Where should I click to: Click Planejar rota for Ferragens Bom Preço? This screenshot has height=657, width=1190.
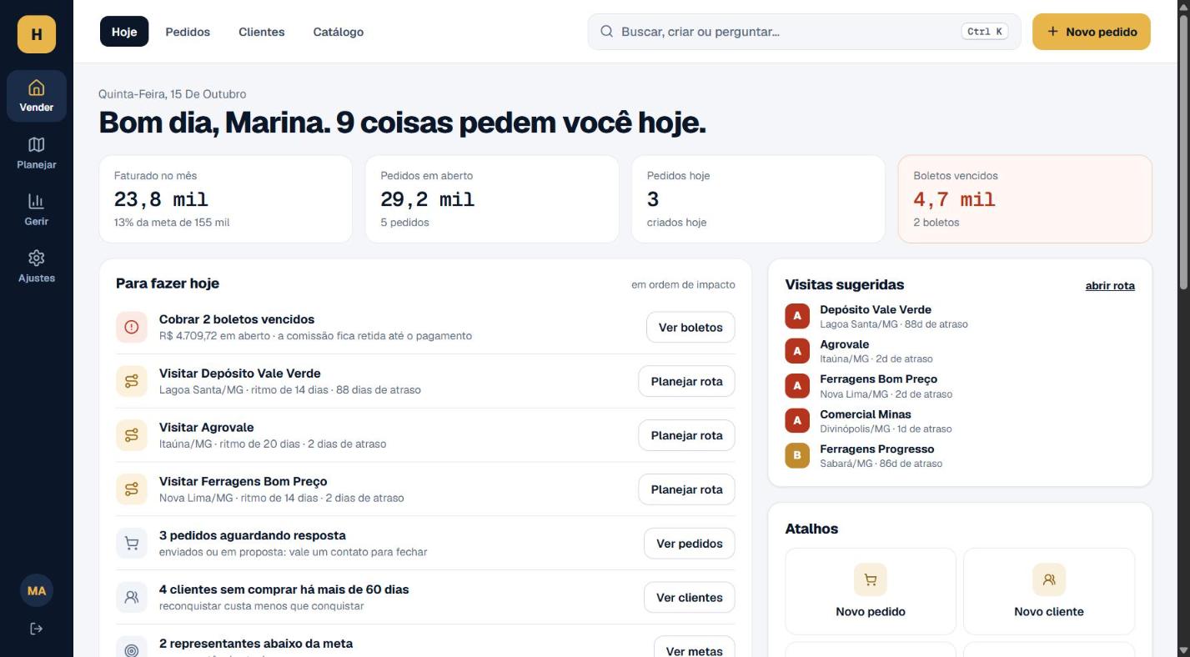tap(686, 489)
